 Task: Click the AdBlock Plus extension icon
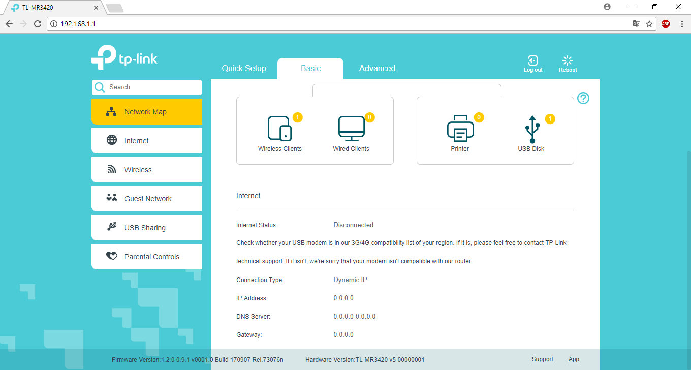665,24
